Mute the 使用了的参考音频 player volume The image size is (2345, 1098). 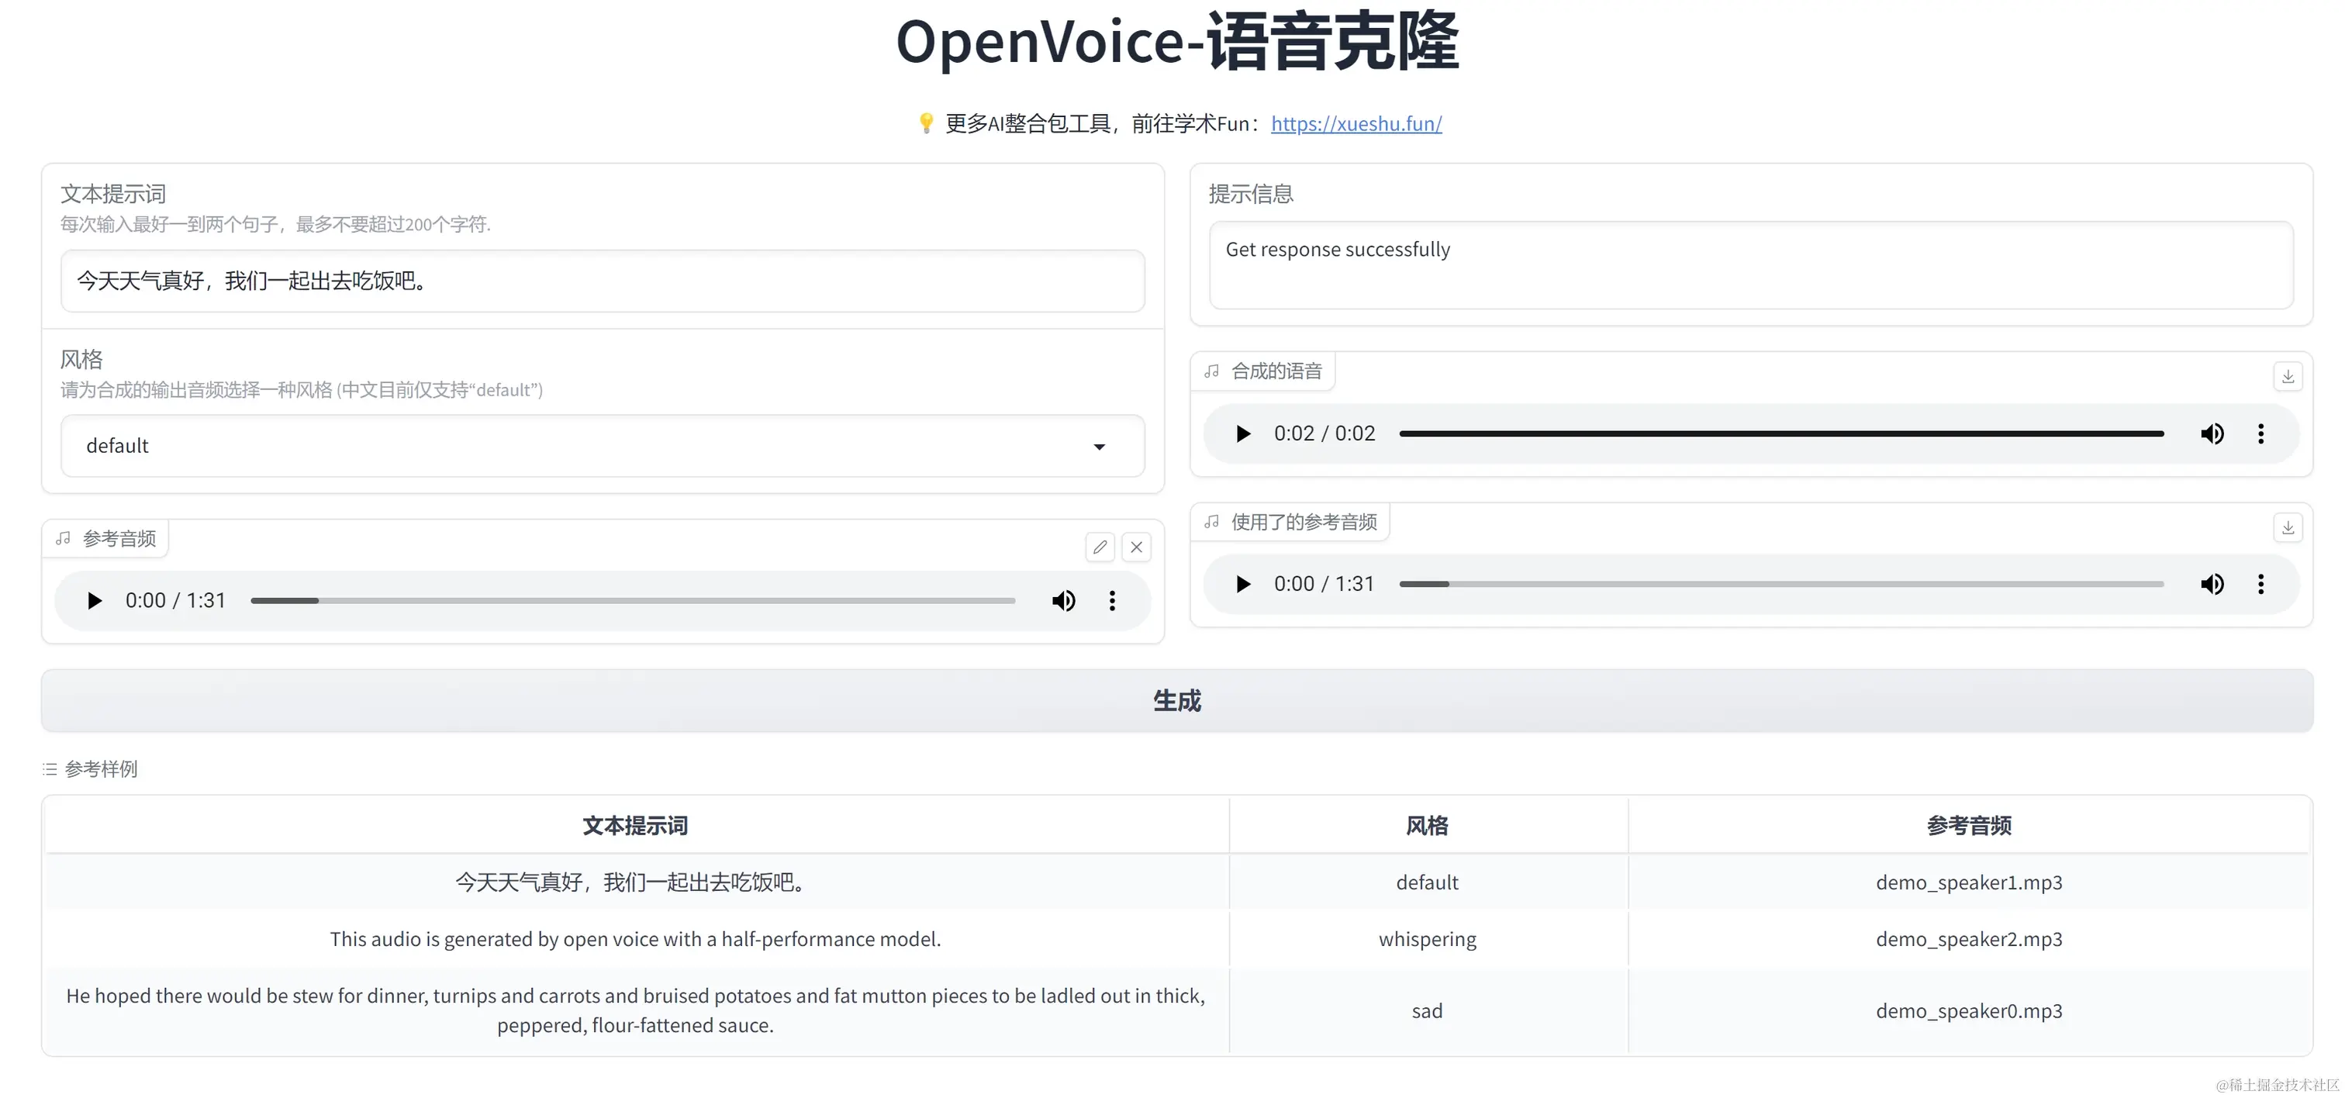click(x=2212, y=584)
